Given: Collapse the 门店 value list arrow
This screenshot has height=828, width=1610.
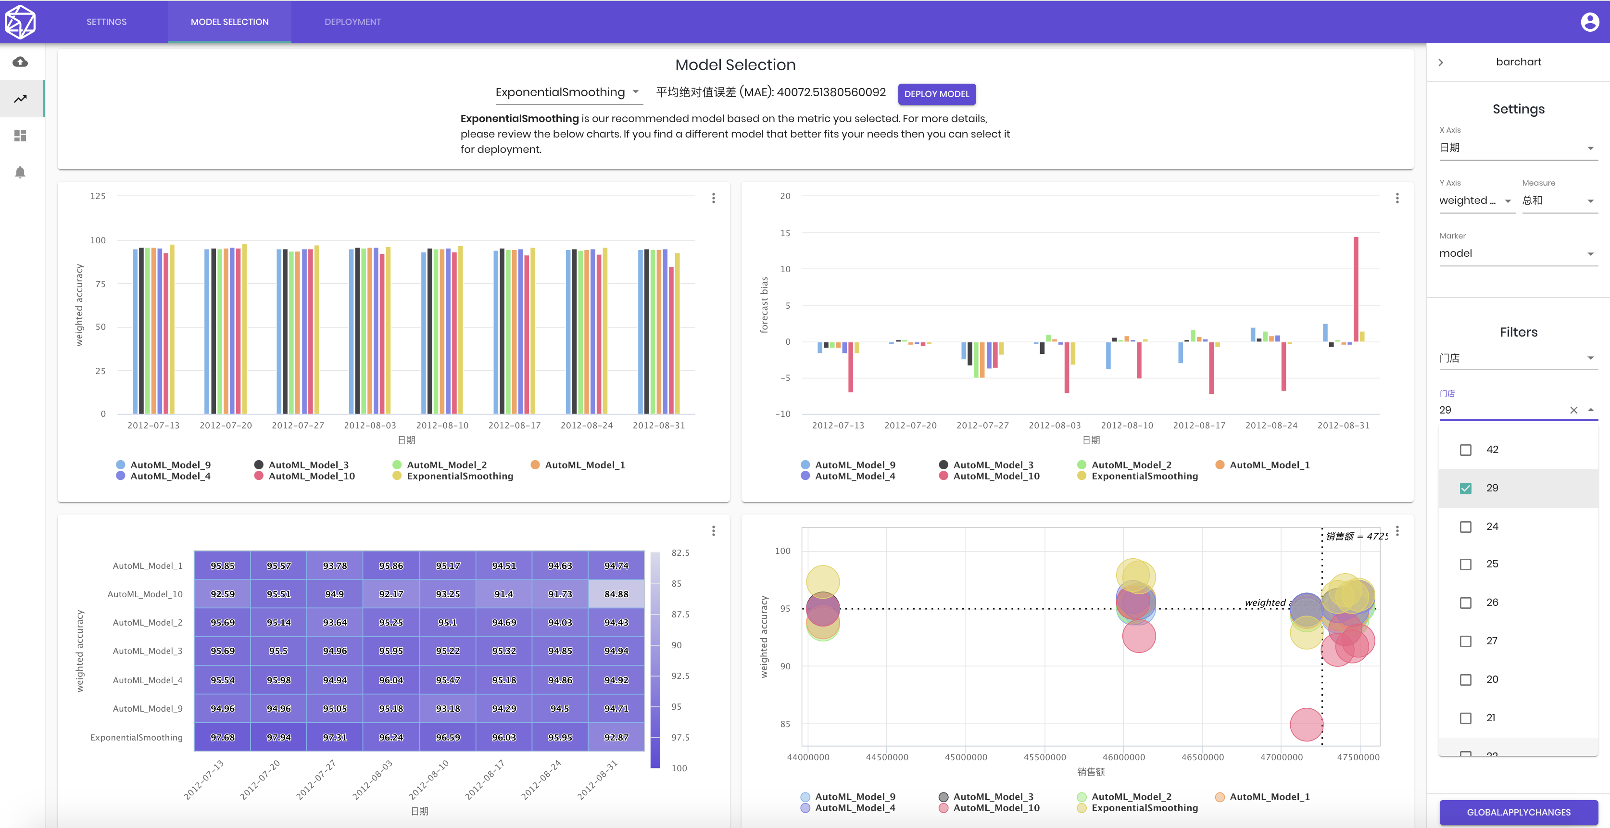Looking at the screenshot, I should [x=1591, y=410].
